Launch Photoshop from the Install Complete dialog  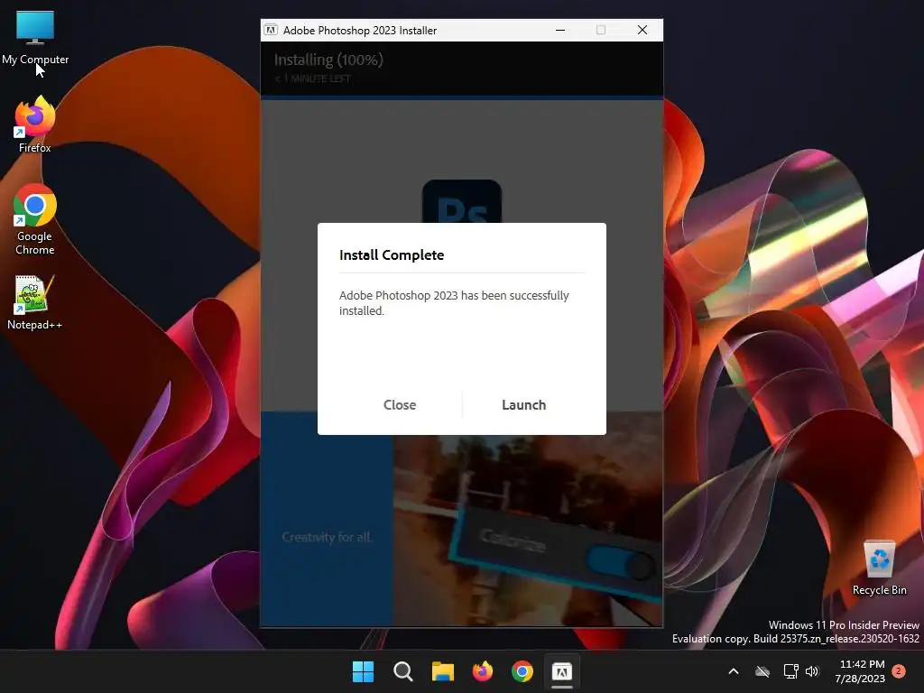524,405
